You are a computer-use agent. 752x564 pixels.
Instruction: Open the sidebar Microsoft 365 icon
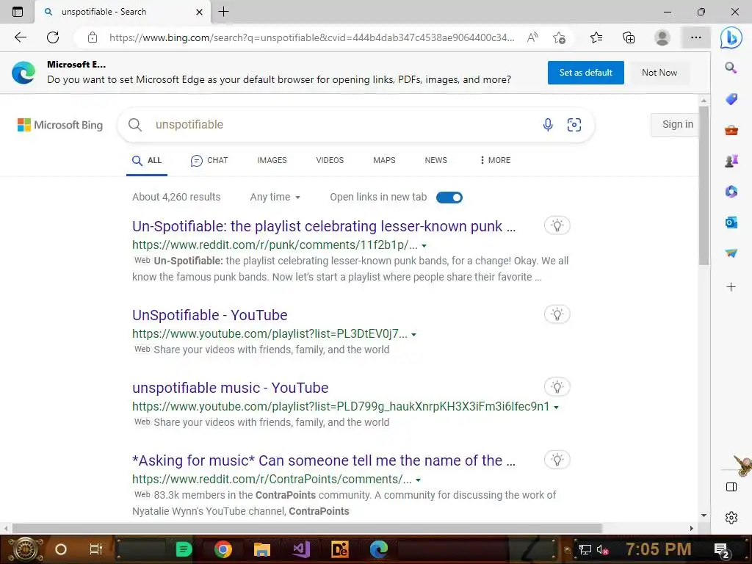[731, 192]
